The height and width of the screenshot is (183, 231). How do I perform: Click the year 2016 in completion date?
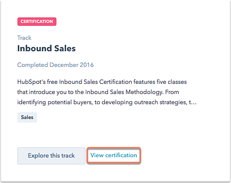tap(87, 65)
